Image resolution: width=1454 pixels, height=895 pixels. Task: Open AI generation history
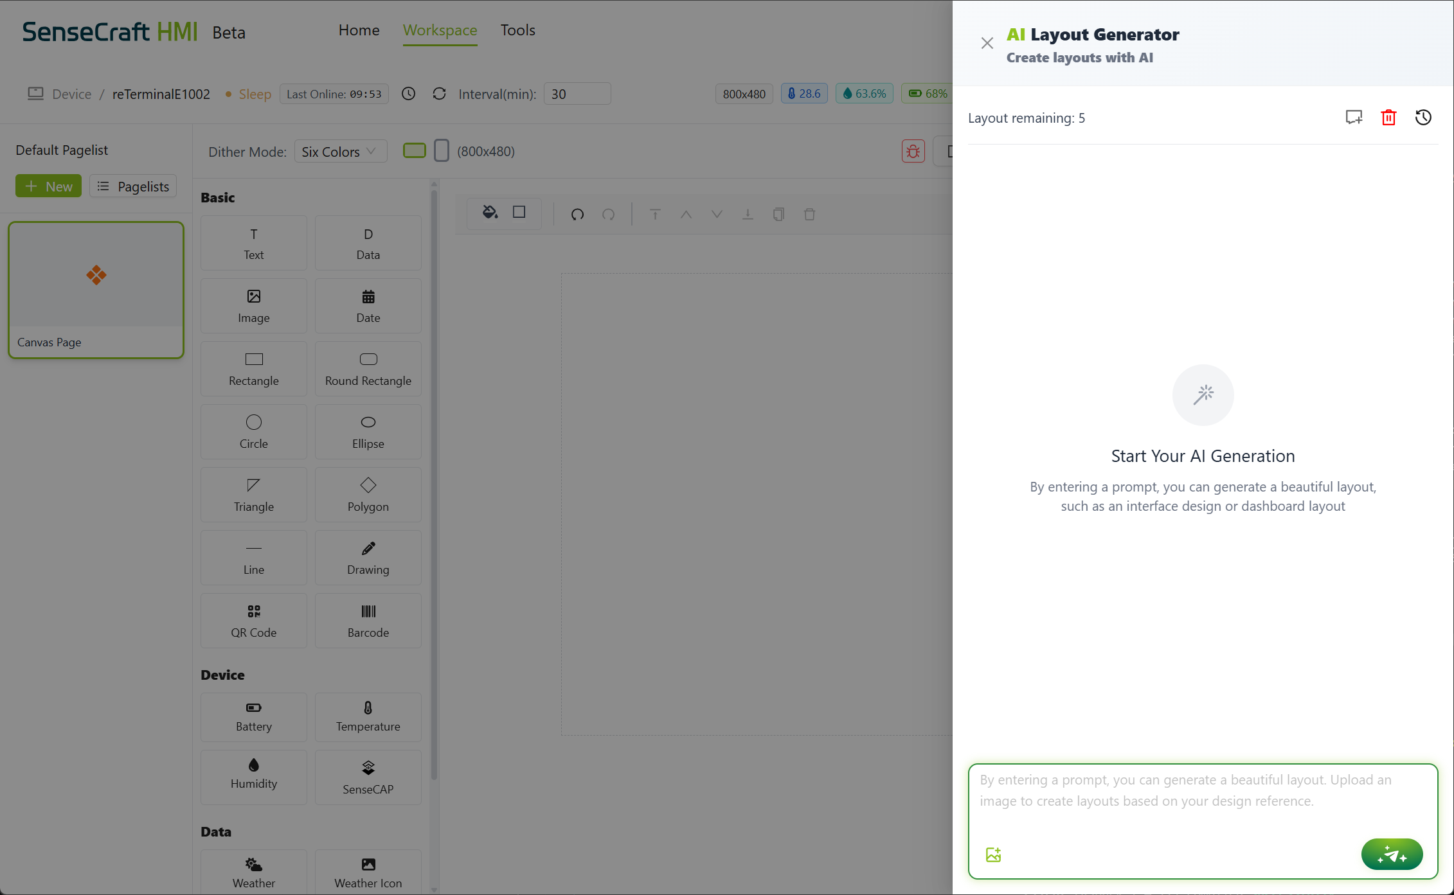coord(1423,118)
